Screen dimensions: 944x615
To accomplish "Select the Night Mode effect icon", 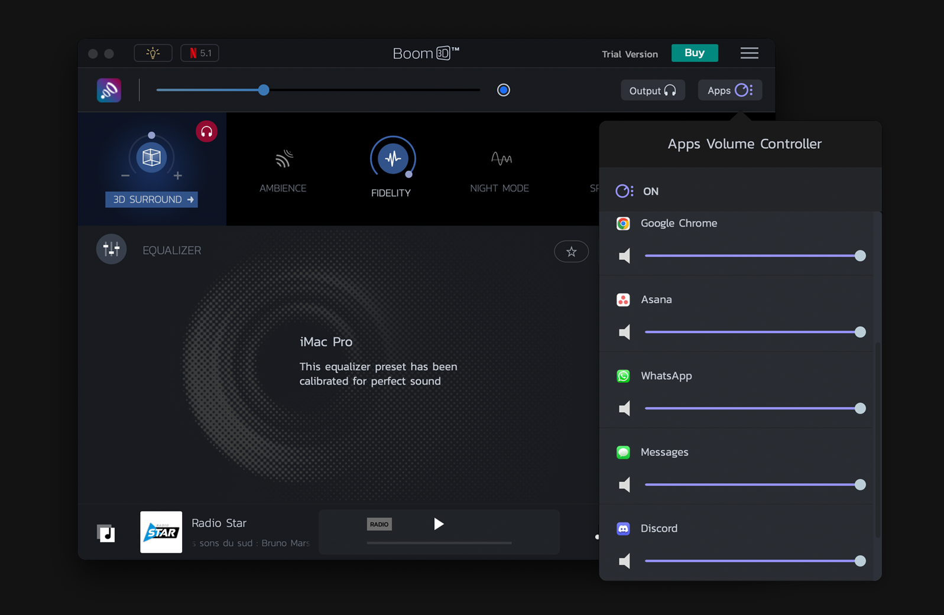I will click(x=500, y=159).
